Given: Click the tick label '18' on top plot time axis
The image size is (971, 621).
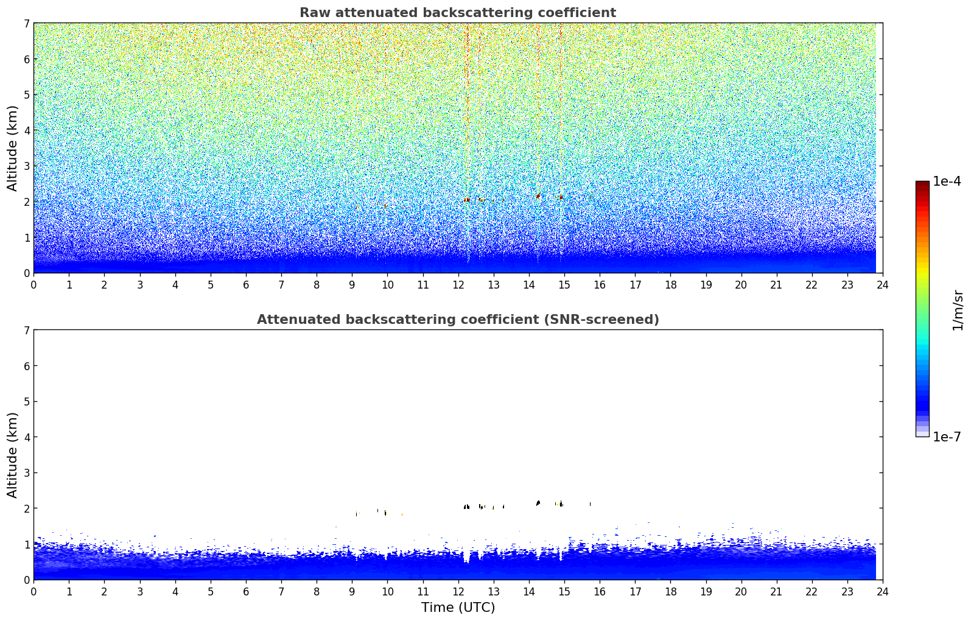Looking at the screenshot, I should point(670,284).
